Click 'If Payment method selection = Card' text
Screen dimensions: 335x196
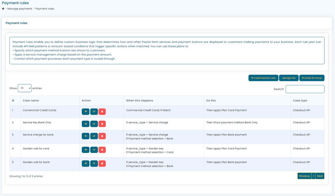click(150, 152)
